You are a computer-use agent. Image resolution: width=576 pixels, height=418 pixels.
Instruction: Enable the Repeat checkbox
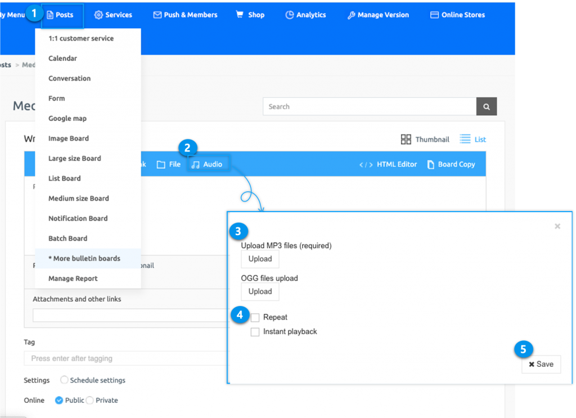(255, 317)
